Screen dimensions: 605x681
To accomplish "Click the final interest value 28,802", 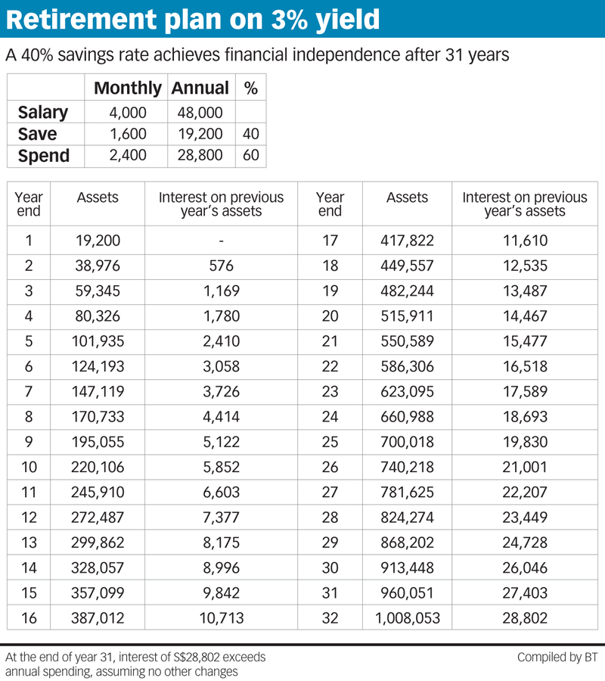I will [x=525, y=618].
